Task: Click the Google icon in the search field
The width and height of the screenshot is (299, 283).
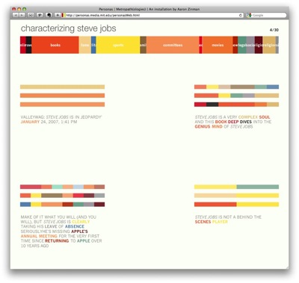Action: pyautogui.click(x=249, y=15)
